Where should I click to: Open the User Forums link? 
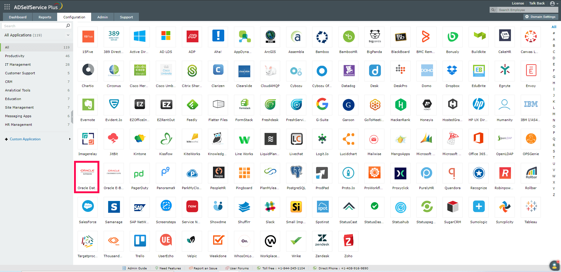tap(237, 268)
